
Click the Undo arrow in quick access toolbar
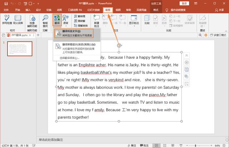pyautogui.click(x=12, y=4)
